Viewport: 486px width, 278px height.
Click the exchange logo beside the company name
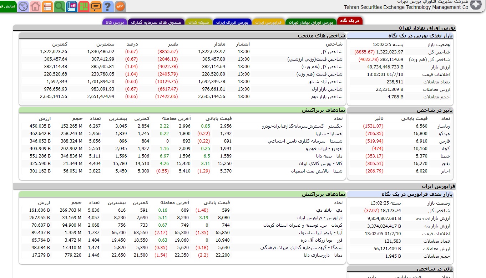tap(476, 5)
